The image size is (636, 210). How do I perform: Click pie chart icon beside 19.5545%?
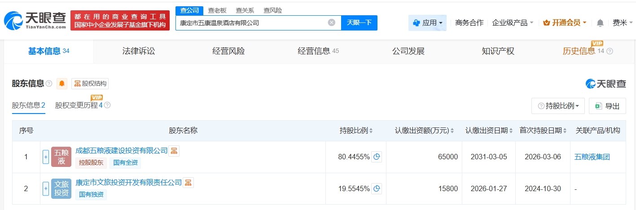click(377, 188)
